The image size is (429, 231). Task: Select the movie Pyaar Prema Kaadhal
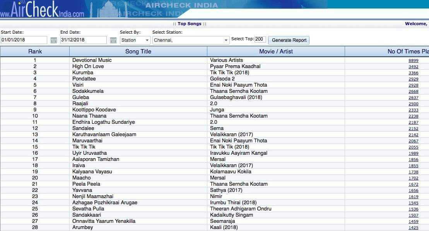(x=235, y=67)
